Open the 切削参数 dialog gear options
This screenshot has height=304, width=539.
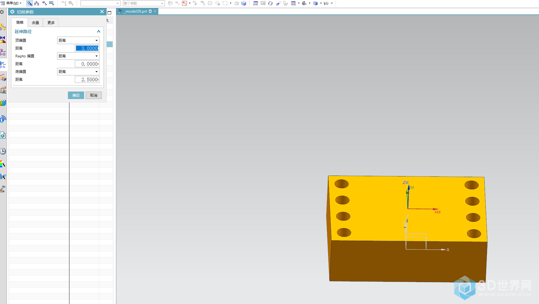(x=12, y=12)
